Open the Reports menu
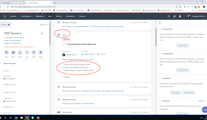Screen dimensions: 207x120 83,16
